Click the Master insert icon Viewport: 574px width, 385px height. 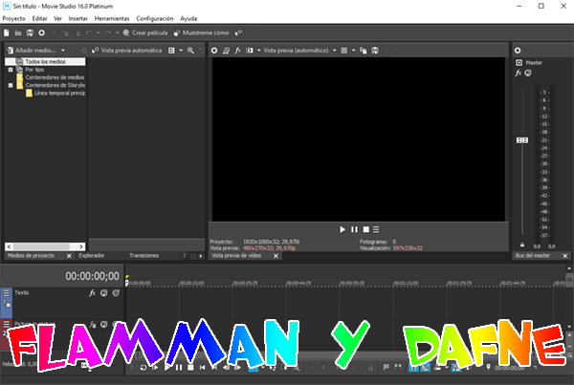coord(519,62)
